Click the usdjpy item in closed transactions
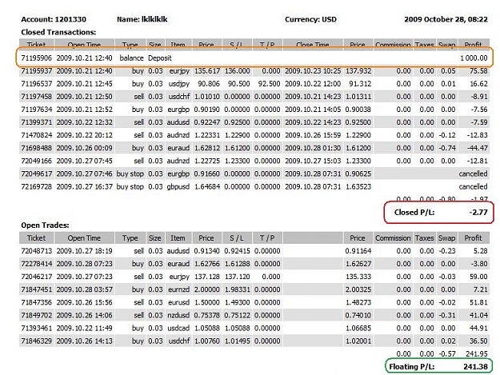Viewport: 500px width, 375px height. [x=179, y=84]
